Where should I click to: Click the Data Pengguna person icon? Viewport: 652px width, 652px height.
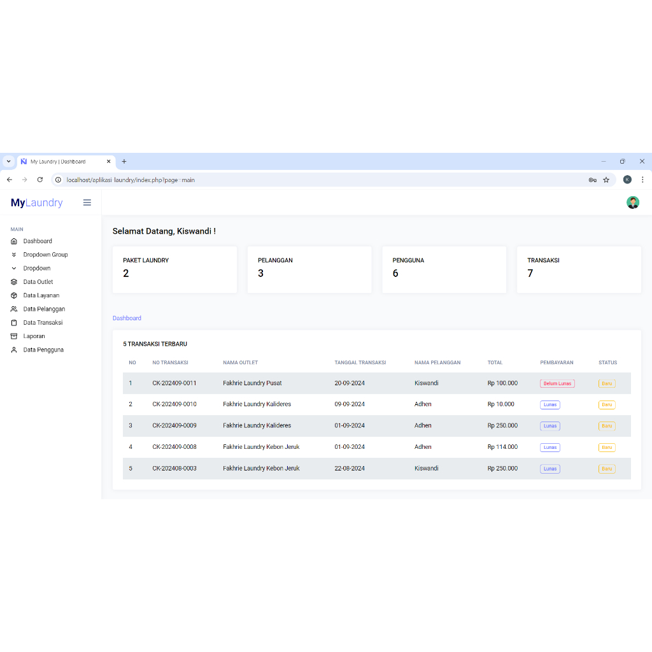(x=14, y=350)
